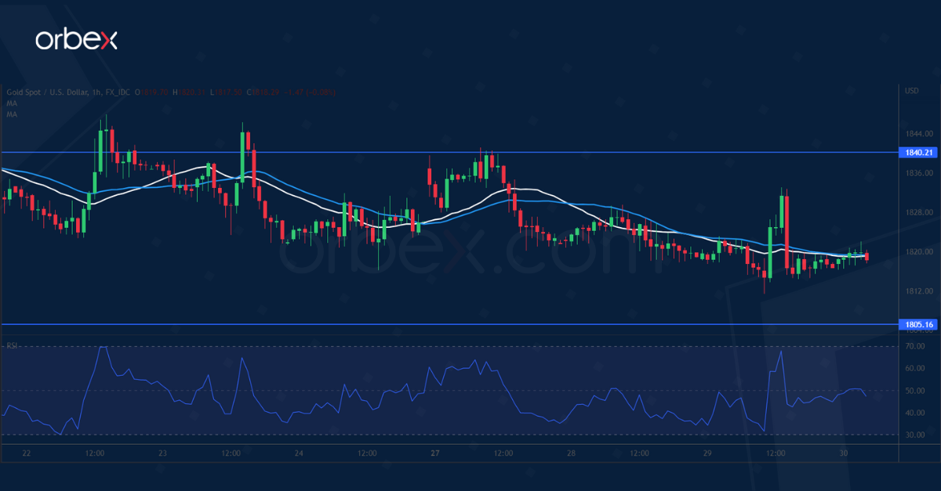
Task: Toggle the first MA in the legend
Action: [x=10, y=103]
